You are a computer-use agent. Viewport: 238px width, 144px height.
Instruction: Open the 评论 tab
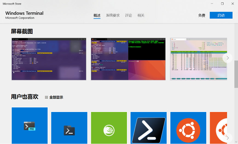click(x=128, y=15)
